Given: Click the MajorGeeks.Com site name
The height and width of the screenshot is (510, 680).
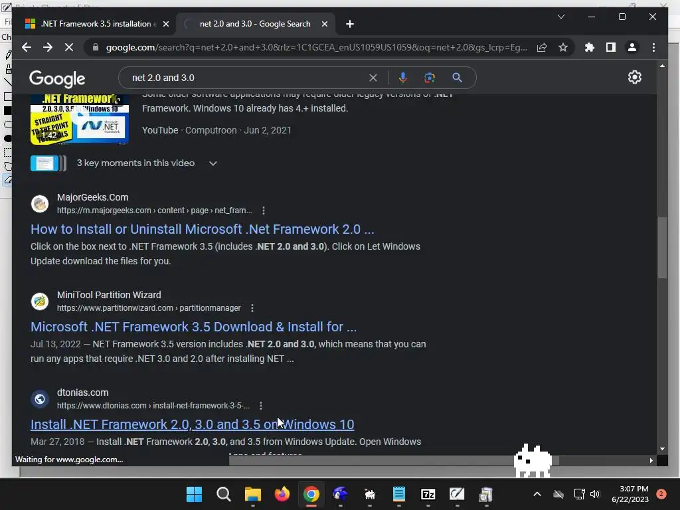Looking at the screenshot, I should 93,197.
